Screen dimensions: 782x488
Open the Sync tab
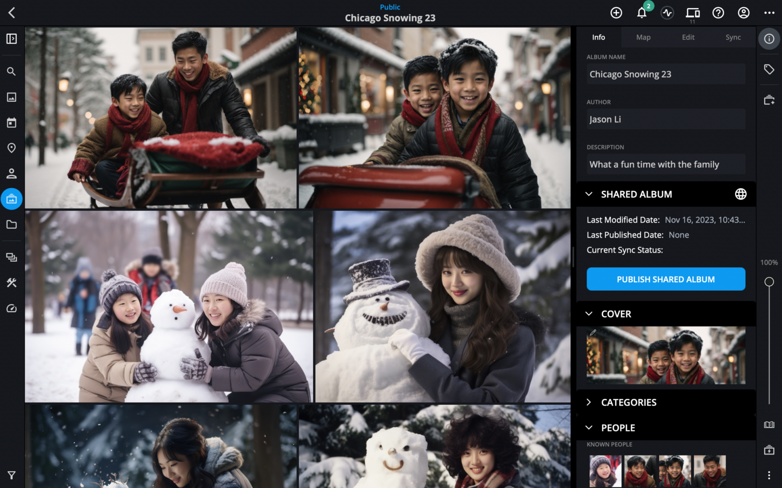(x=733, y=37)
